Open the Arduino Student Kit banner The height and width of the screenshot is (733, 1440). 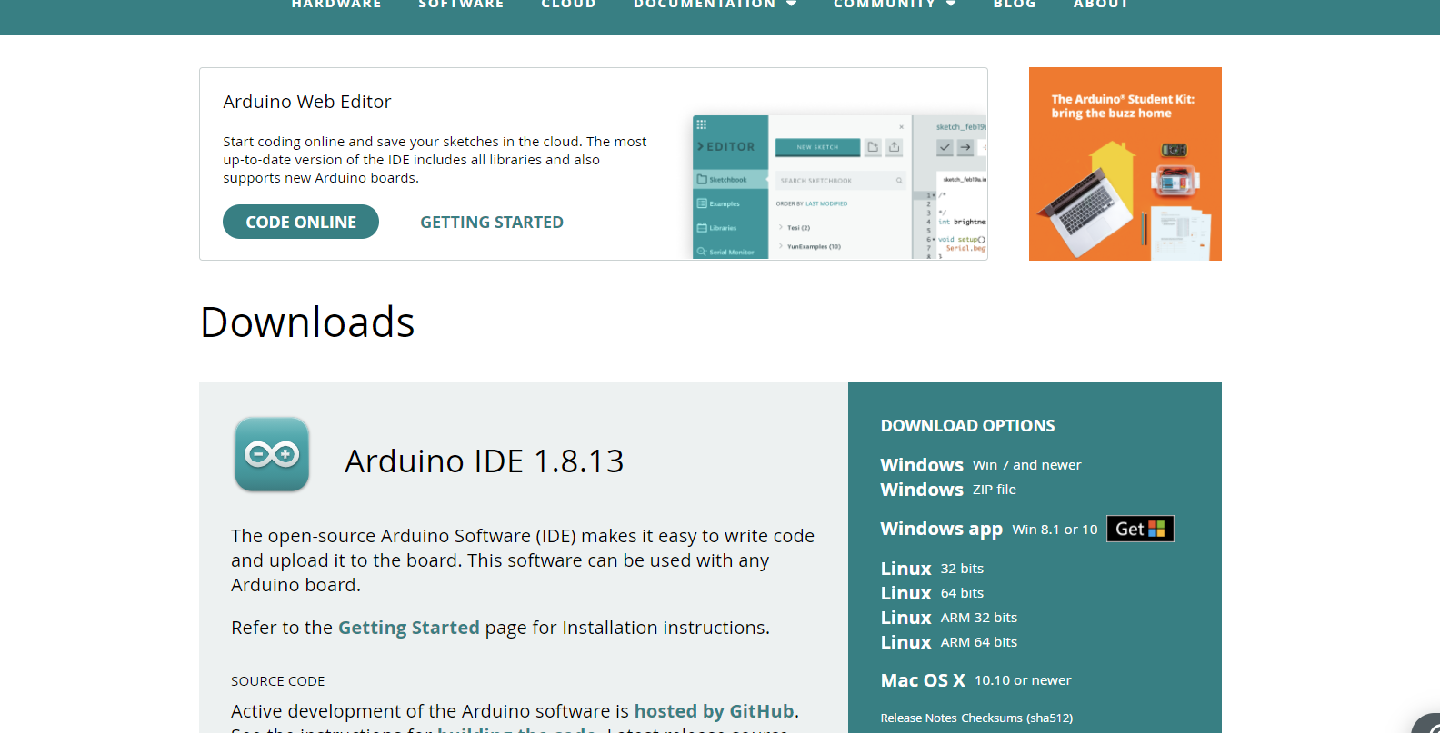click(1125, 163)
